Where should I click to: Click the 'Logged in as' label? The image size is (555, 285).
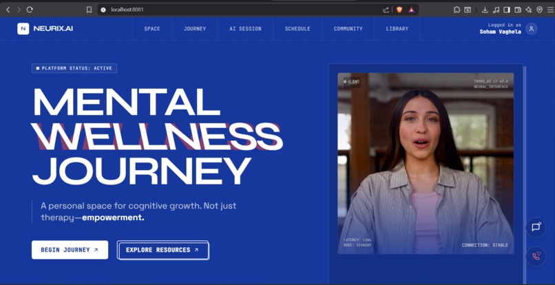(x=504, y=25)
